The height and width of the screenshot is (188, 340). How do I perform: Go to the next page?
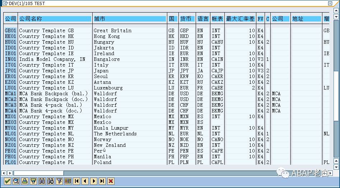(x=94, y=181)
